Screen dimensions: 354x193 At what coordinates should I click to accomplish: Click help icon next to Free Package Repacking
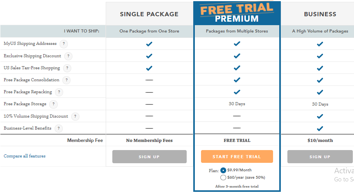click(59, 92)
